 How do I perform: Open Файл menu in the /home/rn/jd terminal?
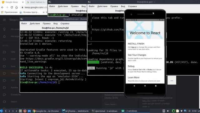point(24,24)
